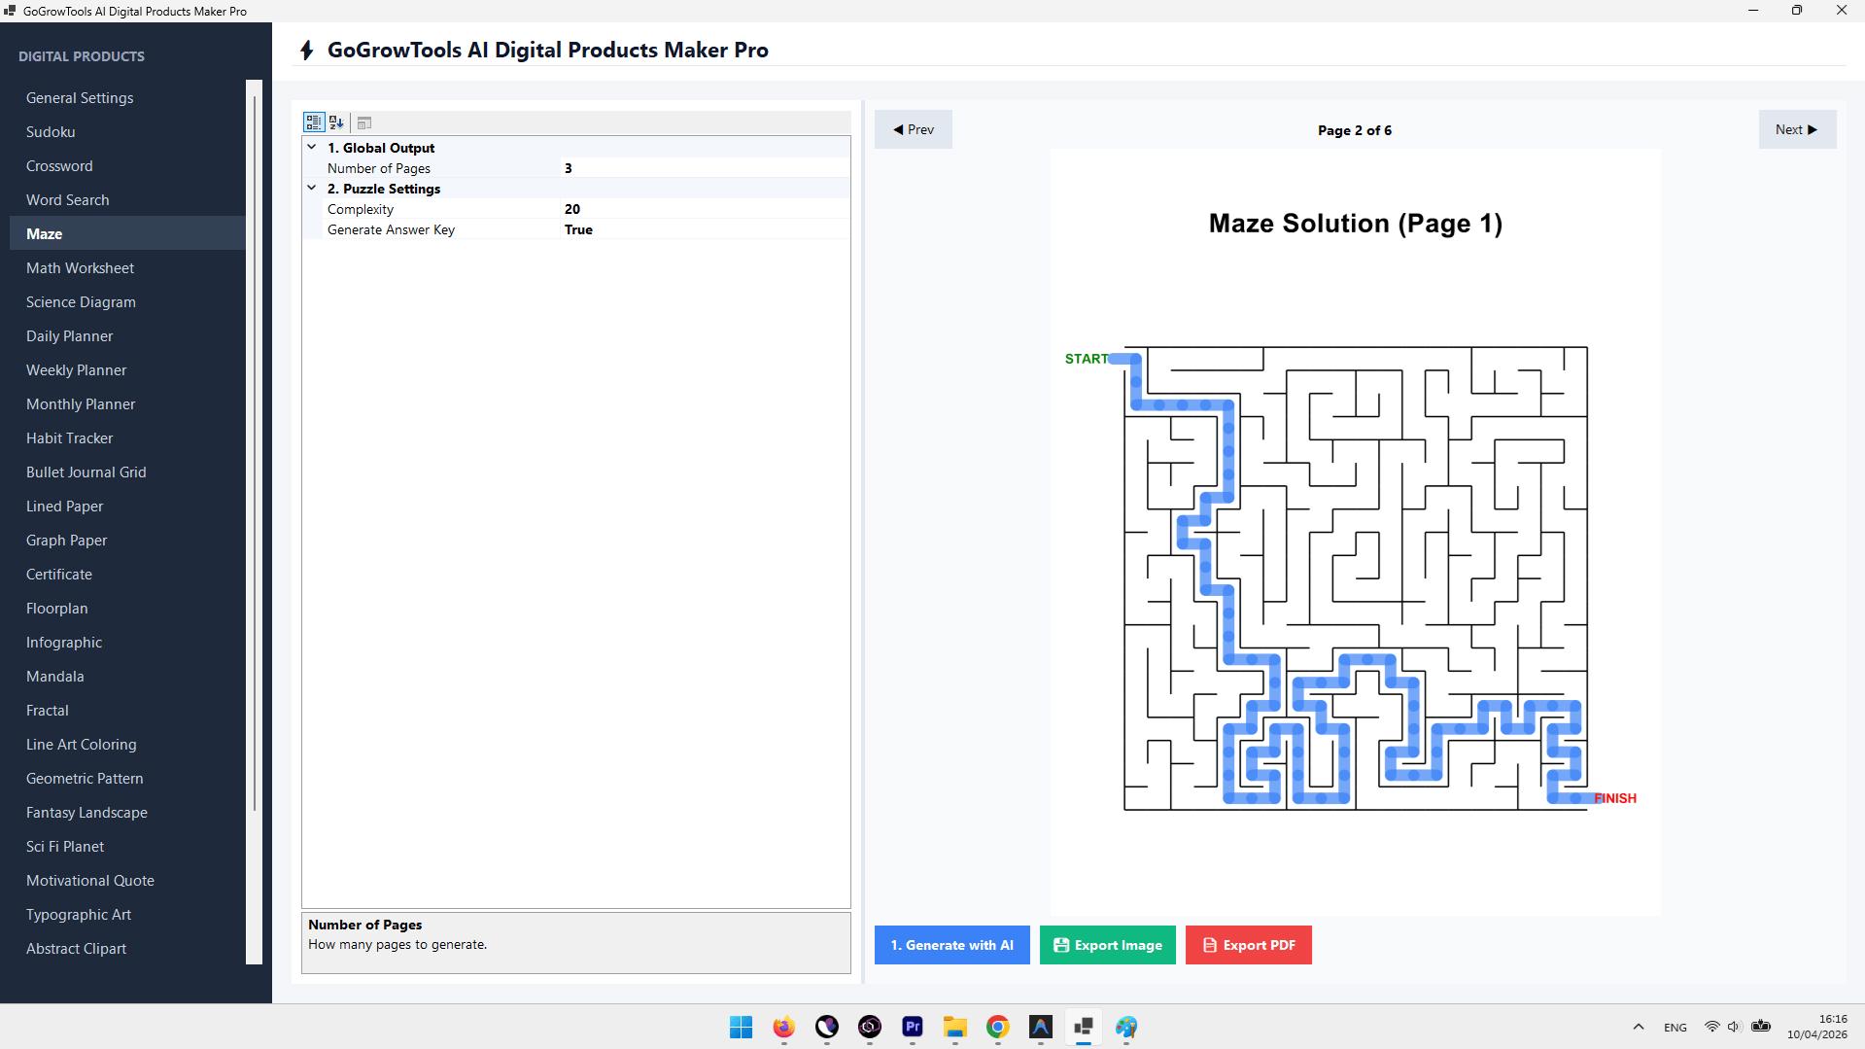Image resolution: width=1865 pixels, height=1049 pixels.
Task: Select Line Art Coloring in sidebar
Action: 127,744
